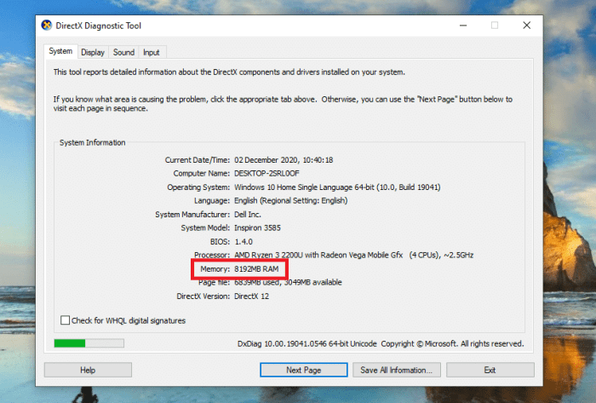Viewport: 596px width, 403px height.
Task: Click the Exit button
Action: pyautogui.click(x=490, y=370)
